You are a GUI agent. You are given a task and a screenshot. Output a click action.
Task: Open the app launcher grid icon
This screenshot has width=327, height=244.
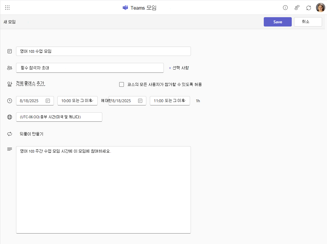tap(7, 8)
